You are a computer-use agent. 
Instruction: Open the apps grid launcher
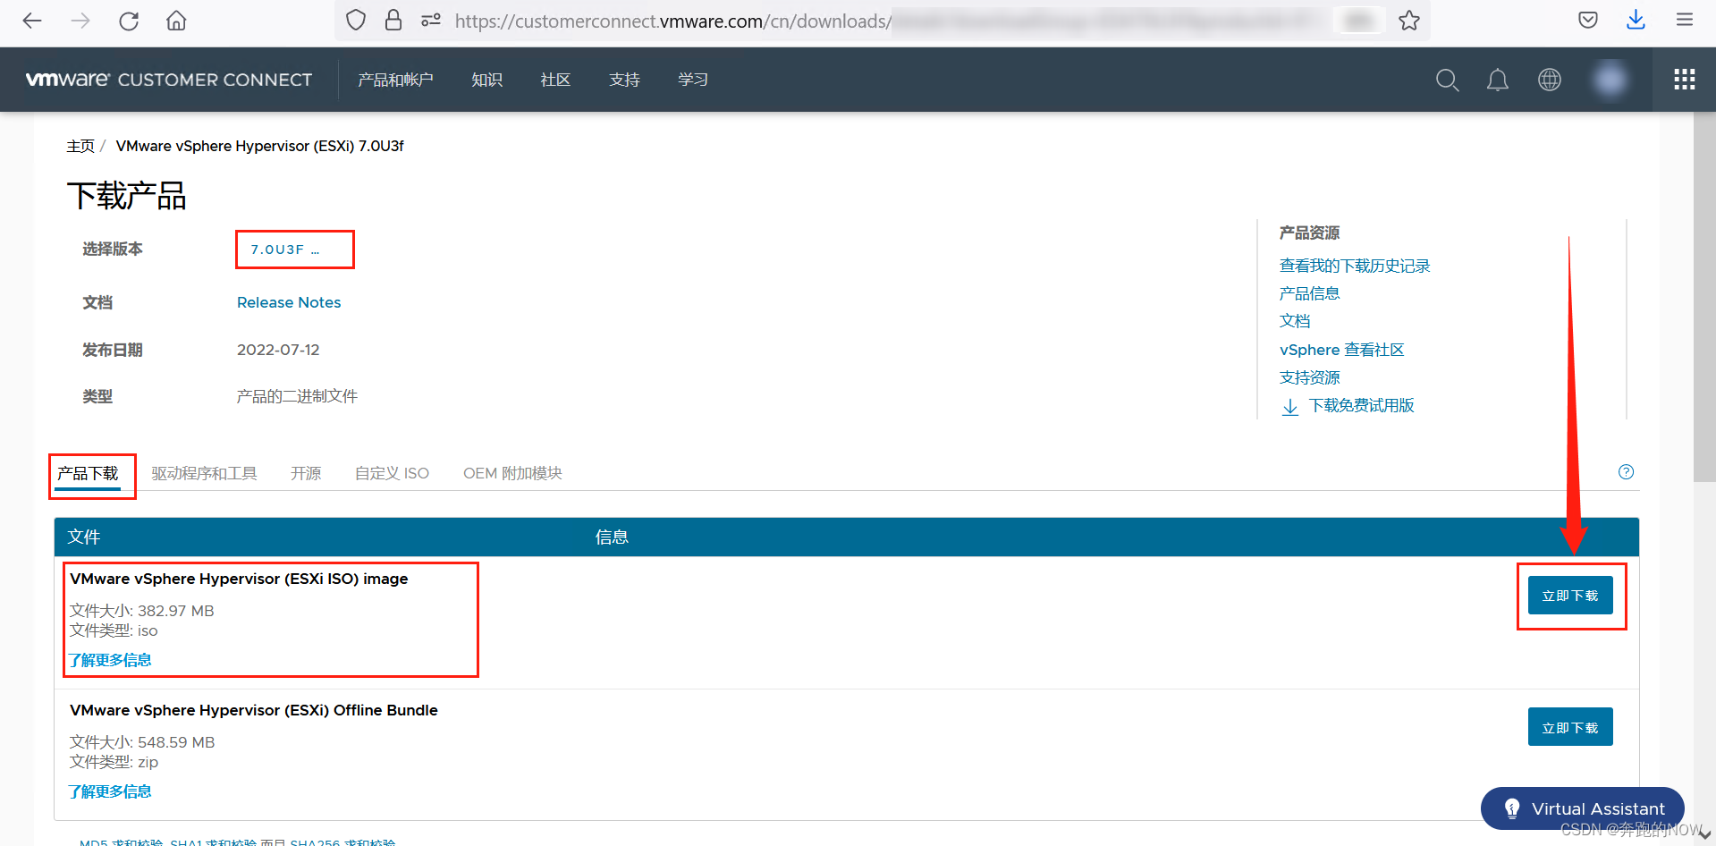[x=1685, y=80]
